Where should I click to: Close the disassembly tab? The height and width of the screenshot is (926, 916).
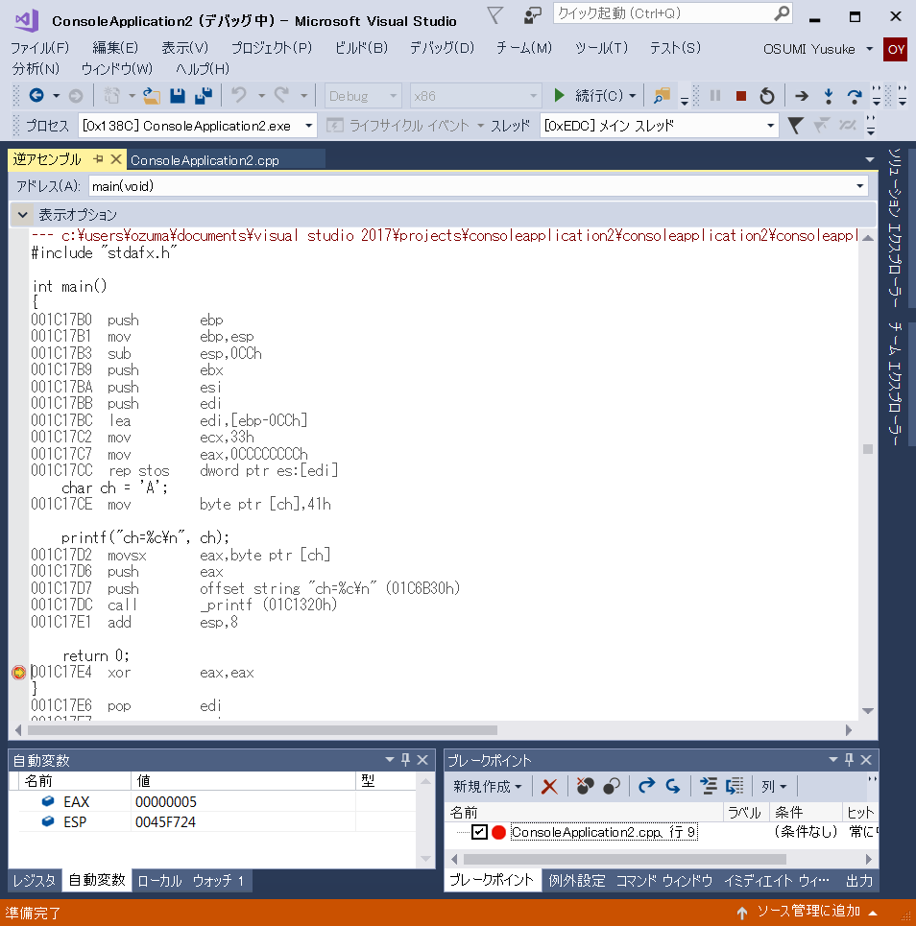coord(116,159)
